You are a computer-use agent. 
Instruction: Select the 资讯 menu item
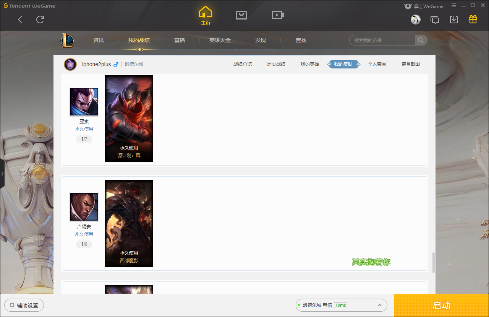tap(99, 40)
